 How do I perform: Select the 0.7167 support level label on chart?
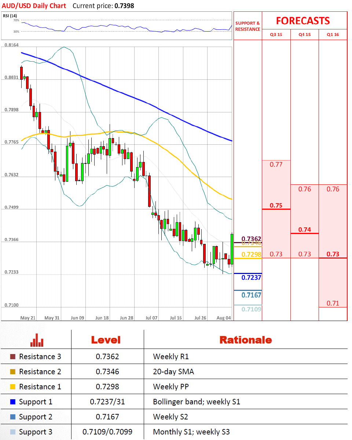(251, 295)
